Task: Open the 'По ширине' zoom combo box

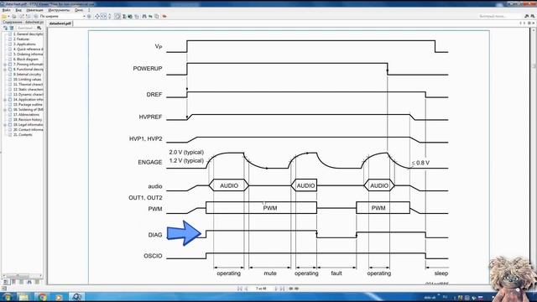Action: 62,16
